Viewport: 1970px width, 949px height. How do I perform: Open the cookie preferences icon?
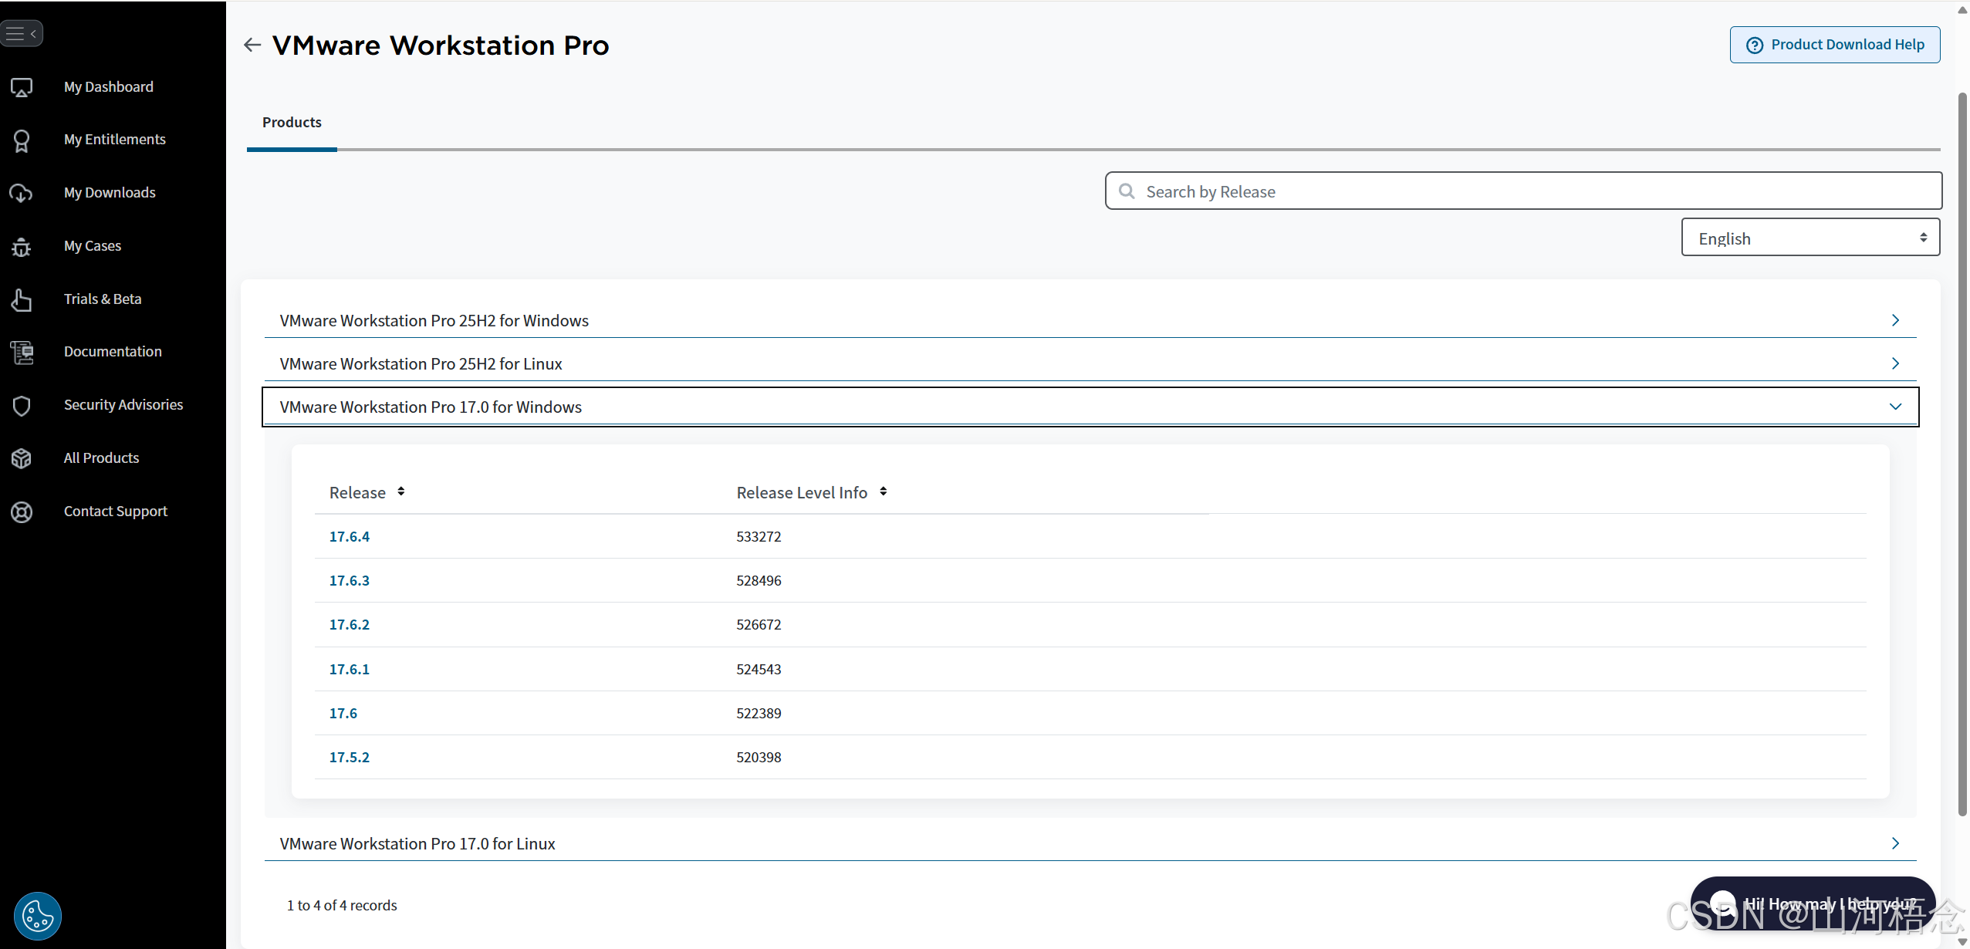pyautogui.click(x=37, y=916)
